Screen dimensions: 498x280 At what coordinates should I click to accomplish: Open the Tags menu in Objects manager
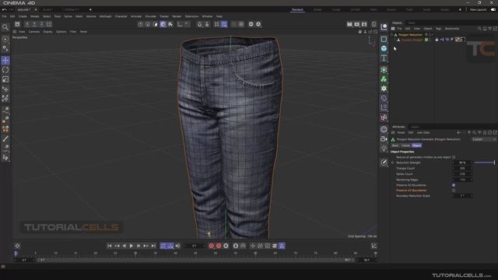pos(438,29)
